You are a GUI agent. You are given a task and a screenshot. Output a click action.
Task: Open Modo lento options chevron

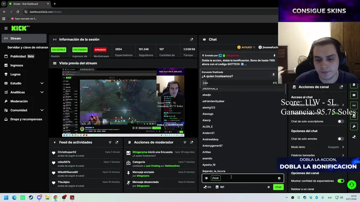pos(343,147)
